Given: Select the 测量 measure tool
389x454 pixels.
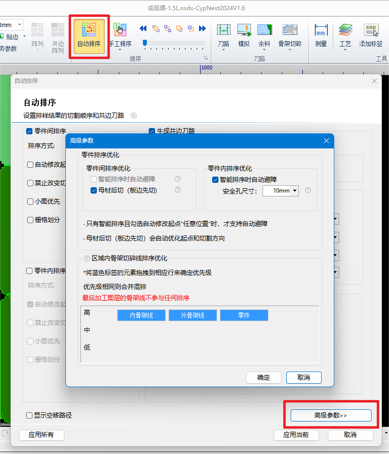Looking at the screenshot, I should pyautogui.click(x=321, y=35).
